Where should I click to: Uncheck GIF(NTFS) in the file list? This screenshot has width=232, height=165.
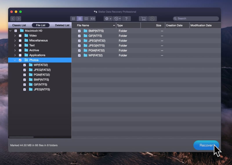click(79, 36)
